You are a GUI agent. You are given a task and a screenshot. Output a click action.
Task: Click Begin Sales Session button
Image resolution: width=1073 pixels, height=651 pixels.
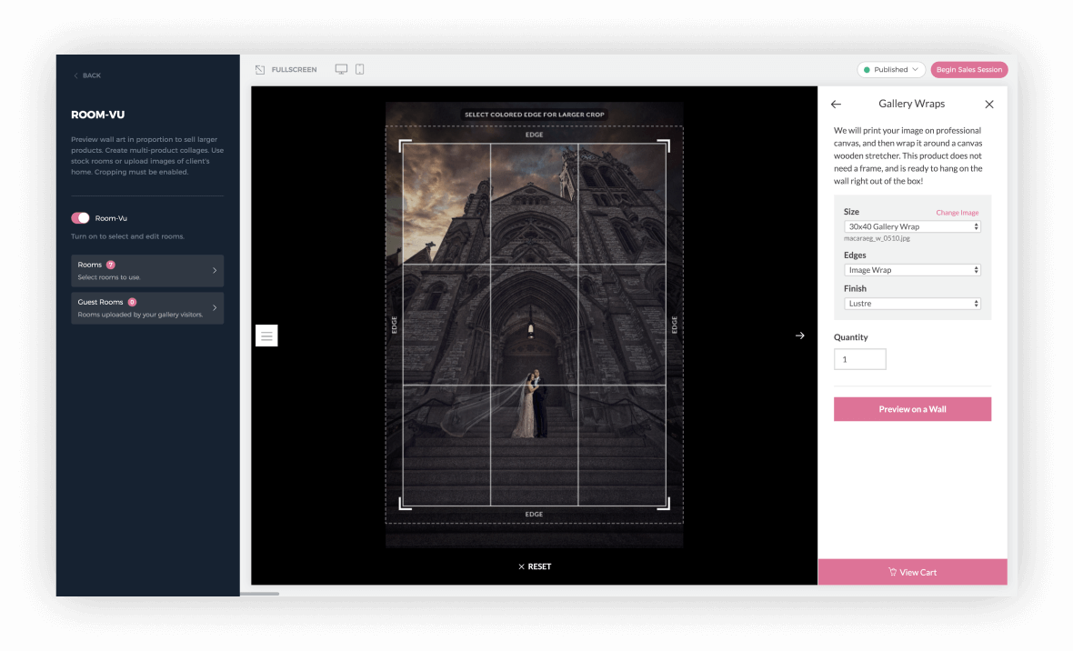969,70
